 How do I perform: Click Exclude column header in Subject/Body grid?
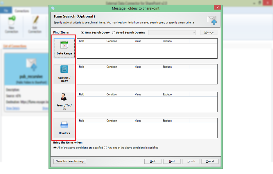tap(175, 67)
